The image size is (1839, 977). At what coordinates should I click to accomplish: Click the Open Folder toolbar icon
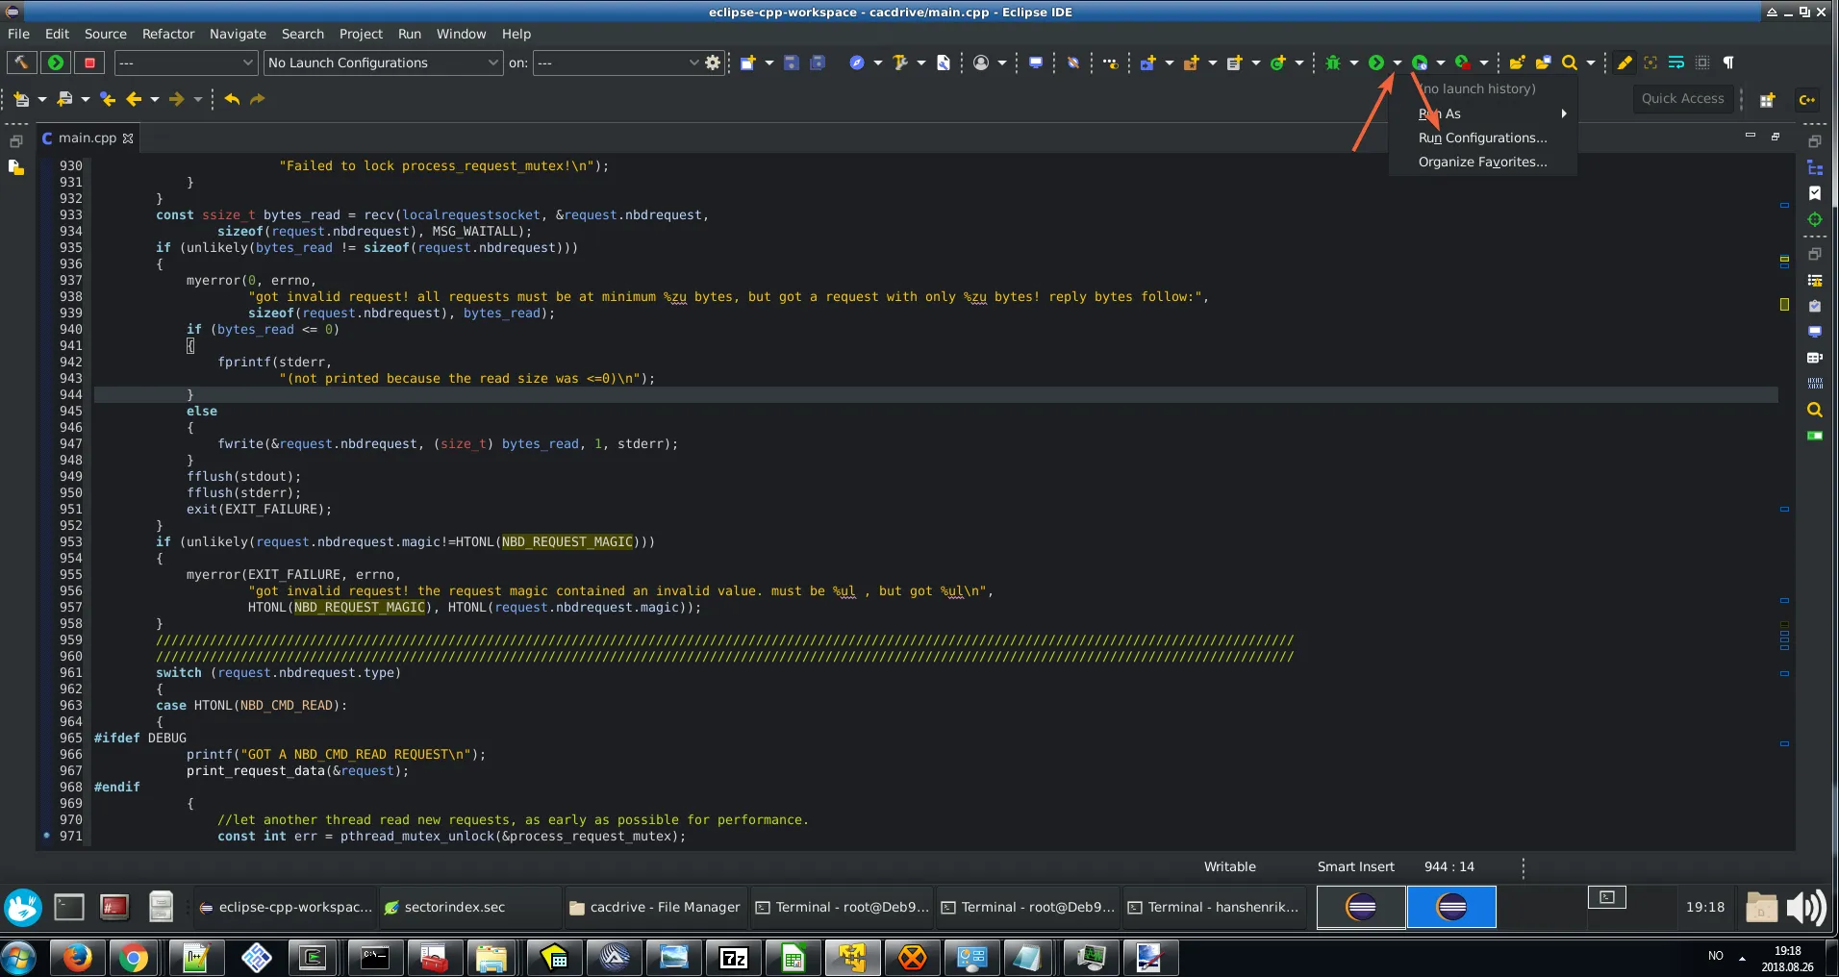click(x=1517, y=63)
